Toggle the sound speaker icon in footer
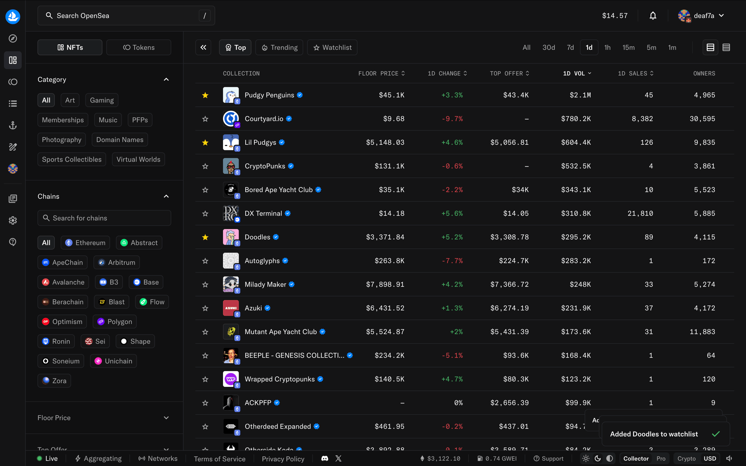This screenshot has height=466, width=746. (x=729, y=459)
